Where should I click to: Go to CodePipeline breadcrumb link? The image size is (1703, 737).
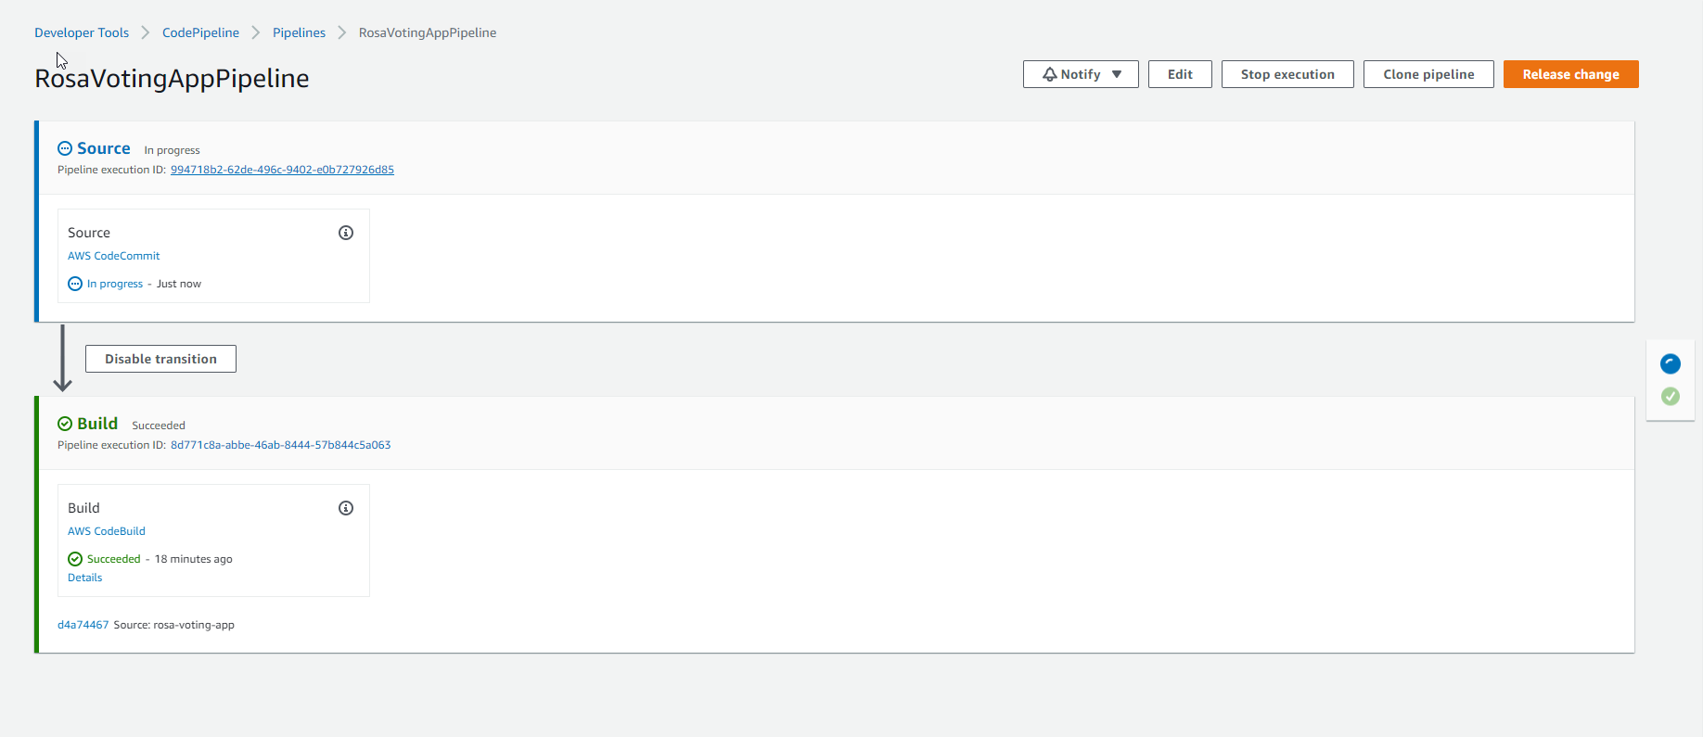(x=200, y=32)
